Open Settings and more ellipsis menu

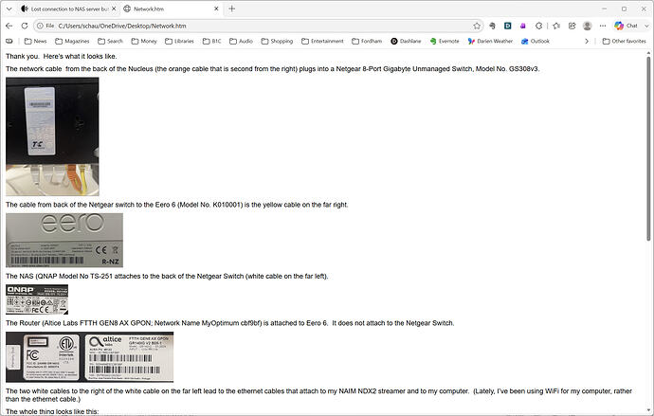click(603, 26)
